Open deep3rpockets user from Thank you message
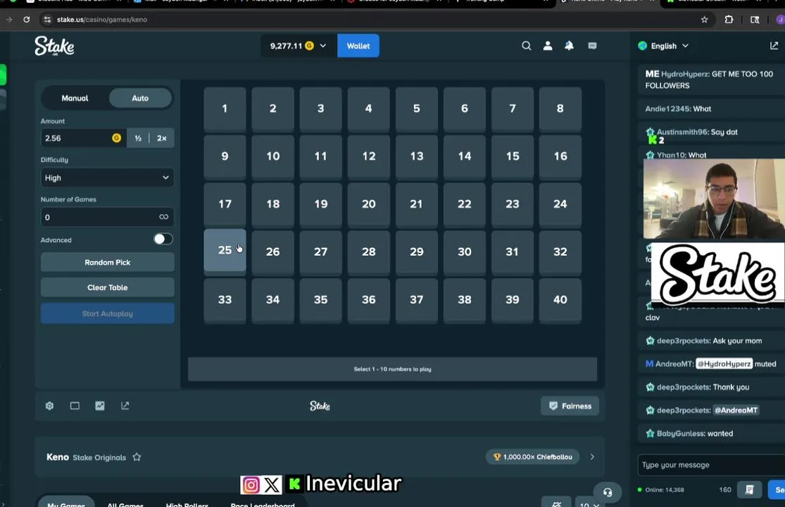The image size is (785, 507). [x=684, y=387]
